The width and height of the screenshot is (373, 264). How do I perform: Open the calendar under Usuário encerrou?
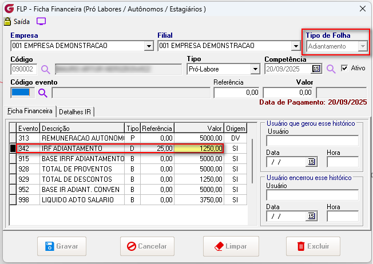tap(311, 216)
